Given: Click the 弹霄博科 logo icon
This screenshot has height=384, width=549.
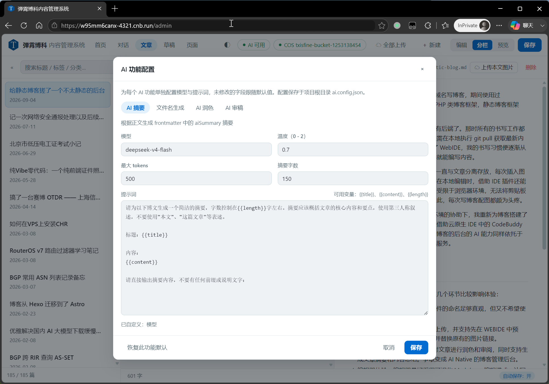Looking at the screenshot, I should (13, 45).
